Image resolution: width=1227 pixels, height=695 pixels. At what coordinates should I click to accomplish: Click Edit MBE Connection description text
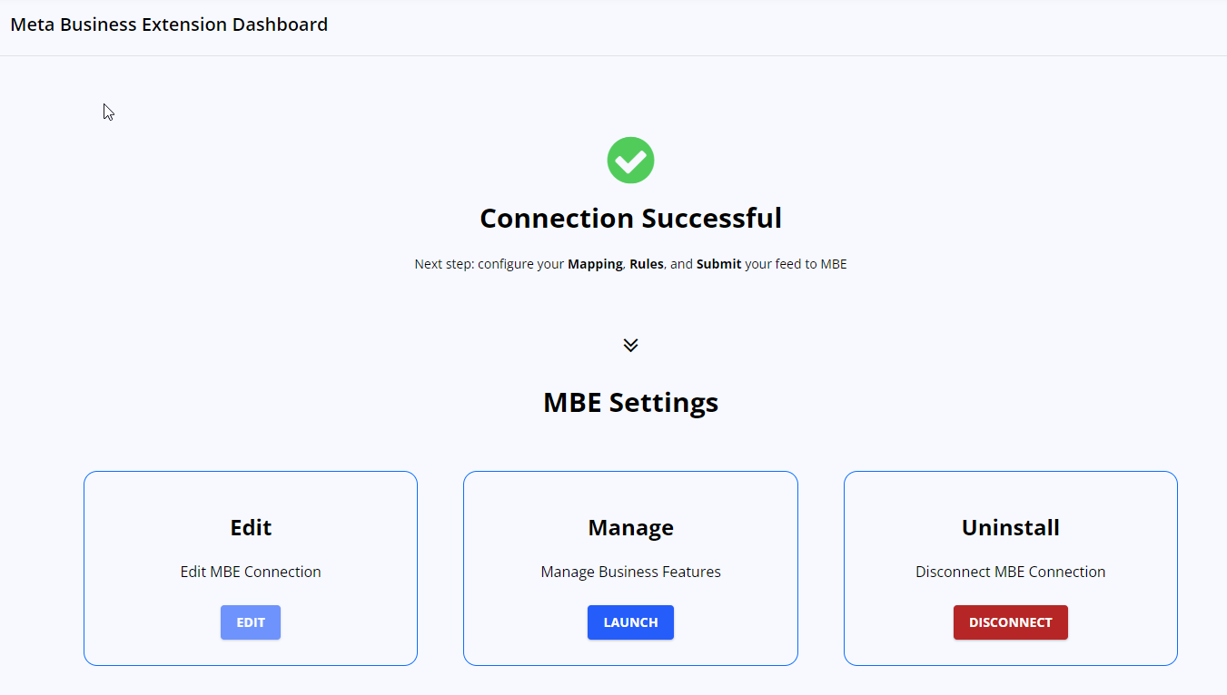[251, 572]
